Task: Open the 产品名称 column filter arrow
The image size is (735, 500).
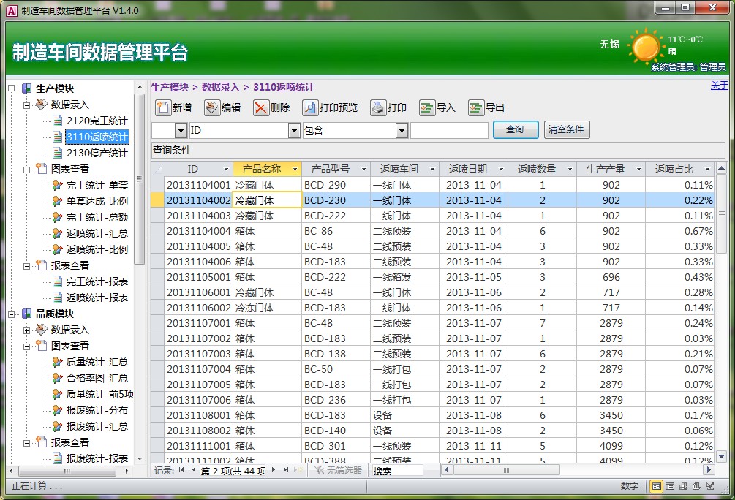Action: pyautogui.click(x=295, y=169)
